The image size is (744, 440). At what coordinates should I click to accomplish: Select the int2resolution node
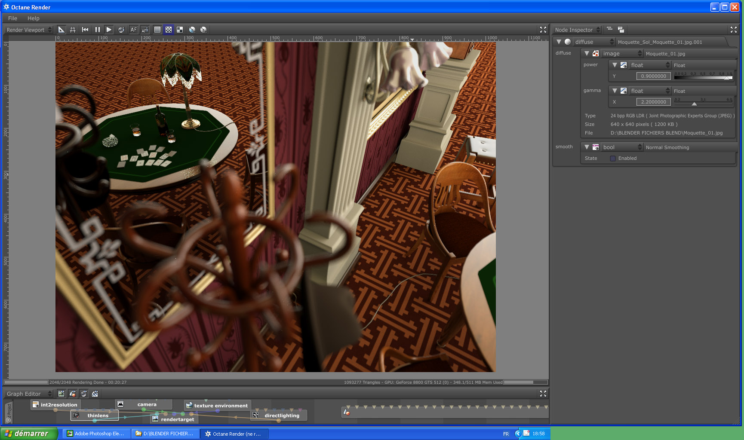[55, 405]
